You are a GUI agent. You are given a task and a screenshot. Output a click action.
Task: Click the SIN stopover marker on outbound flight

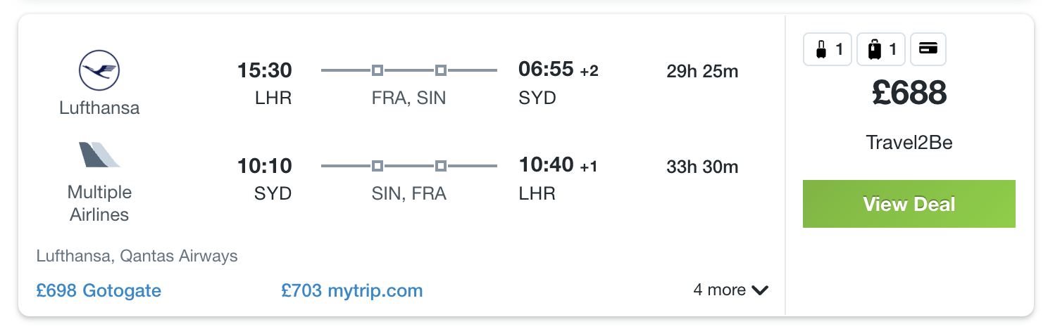tap(440, 70)
